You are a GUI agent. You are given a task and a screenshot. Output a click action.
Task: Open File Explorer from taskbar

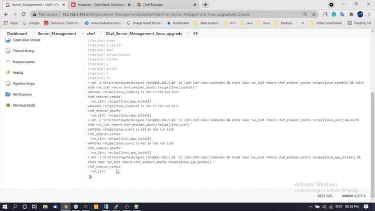[x=45, y=207]
